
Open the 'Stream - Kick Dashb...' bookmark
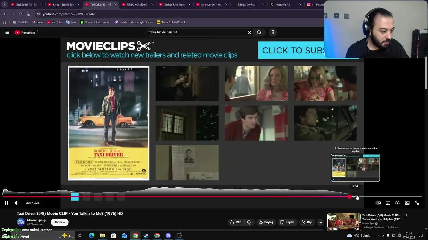96,22
